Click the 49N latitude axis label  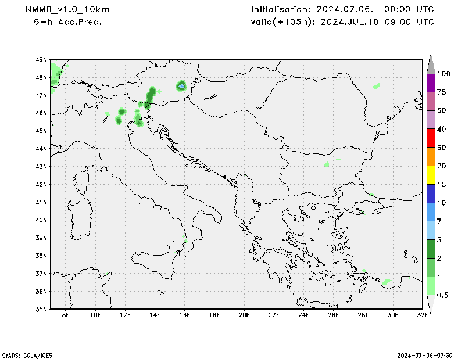(x=41, y=60)
